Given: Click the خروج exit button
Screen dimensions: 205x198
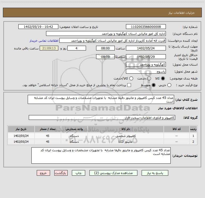Looking at the screenshot, I should tap(43, 173).
